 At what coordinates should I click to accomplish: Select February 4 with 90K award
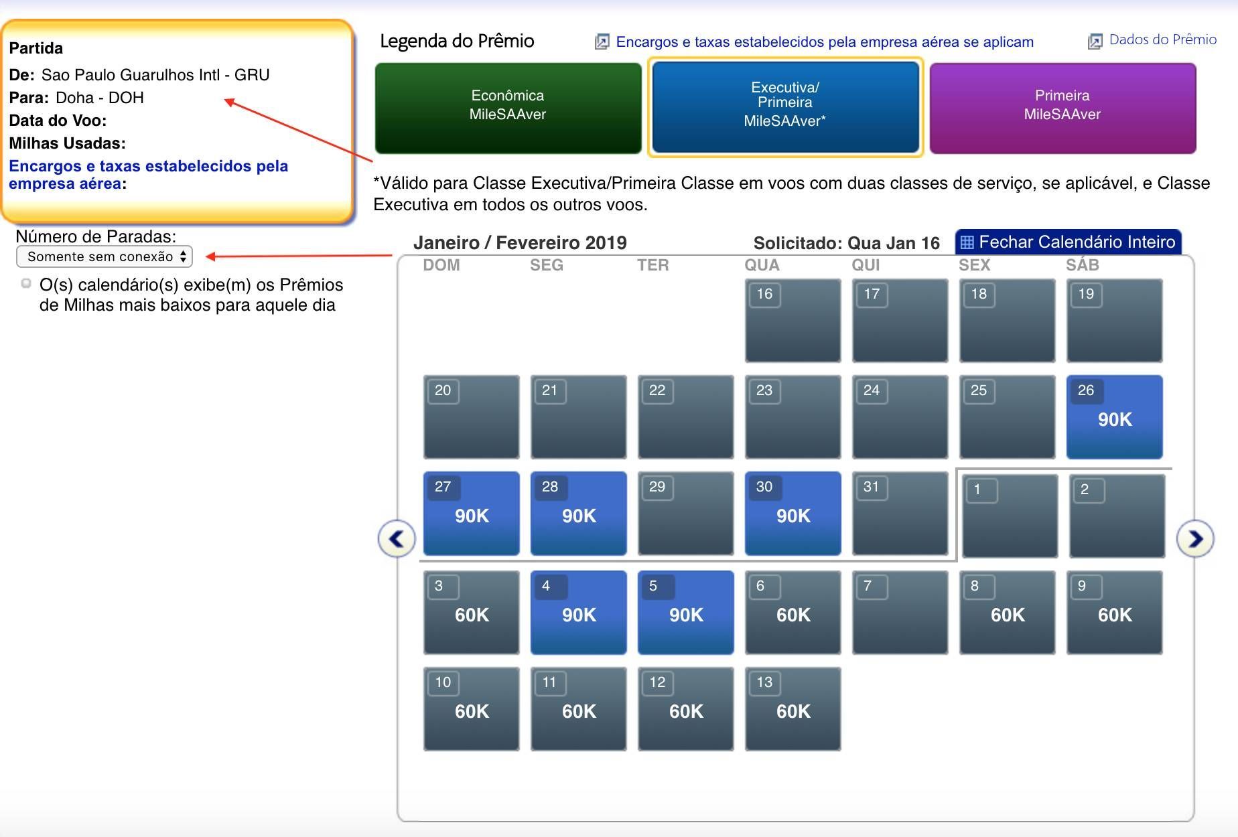point(578,612)
